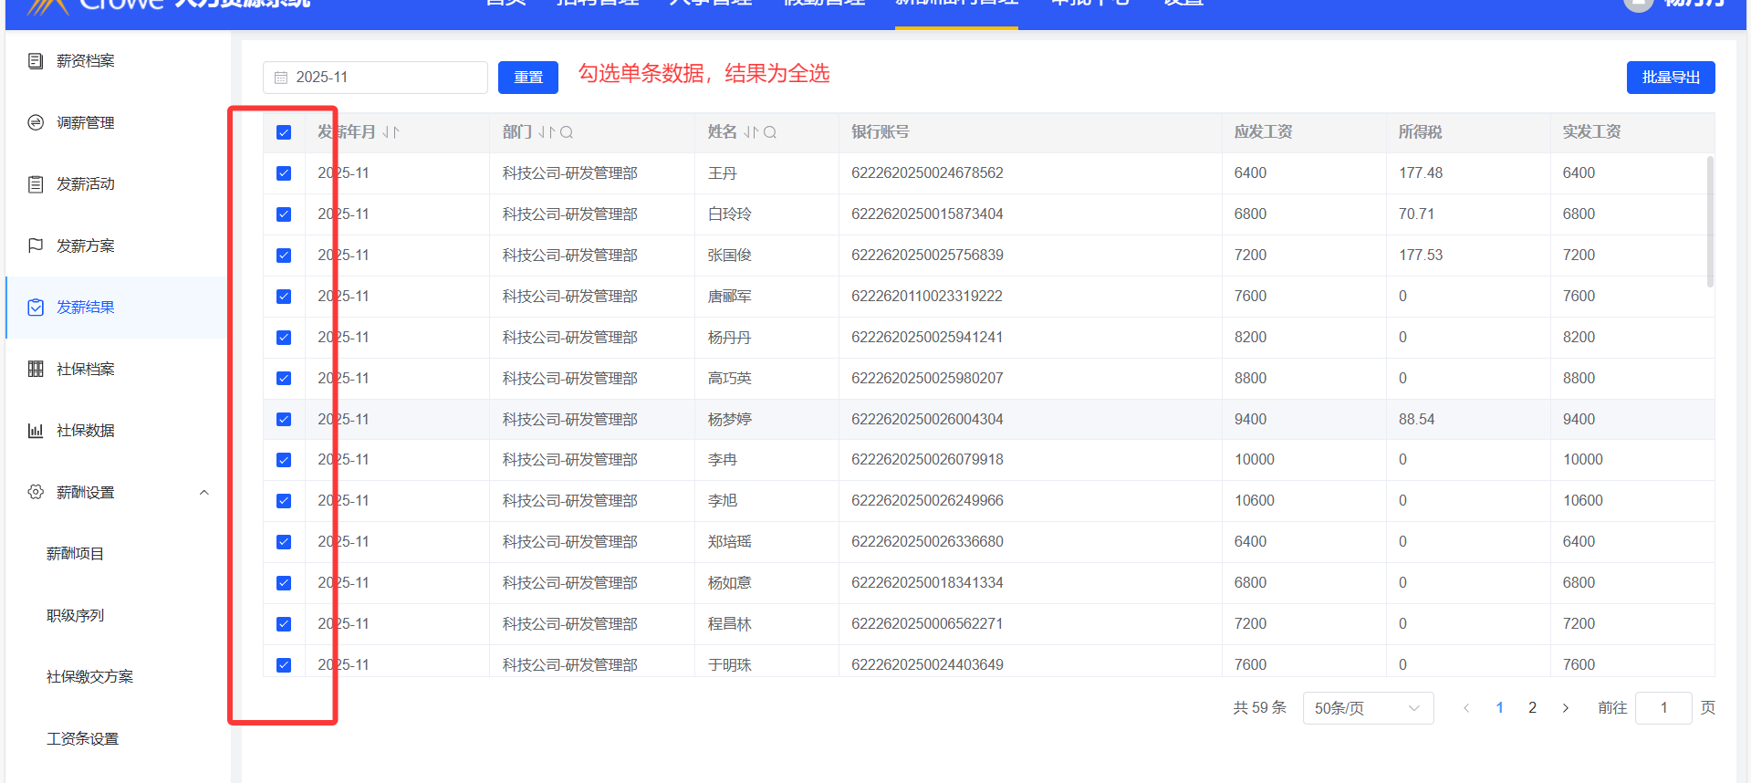Open the 2025-11 month picker

pyautogui.click(x=375, y=78)
